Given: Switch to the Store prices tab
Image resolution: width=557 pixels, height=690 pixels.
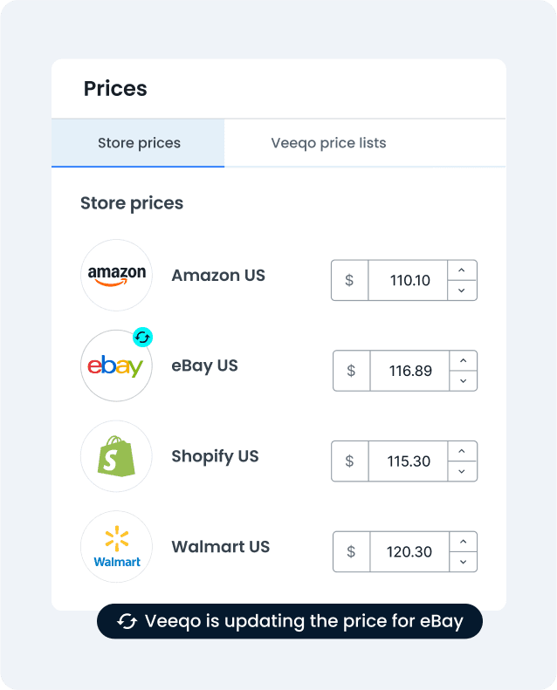Looking at the screenshot, I should [139, 143].
